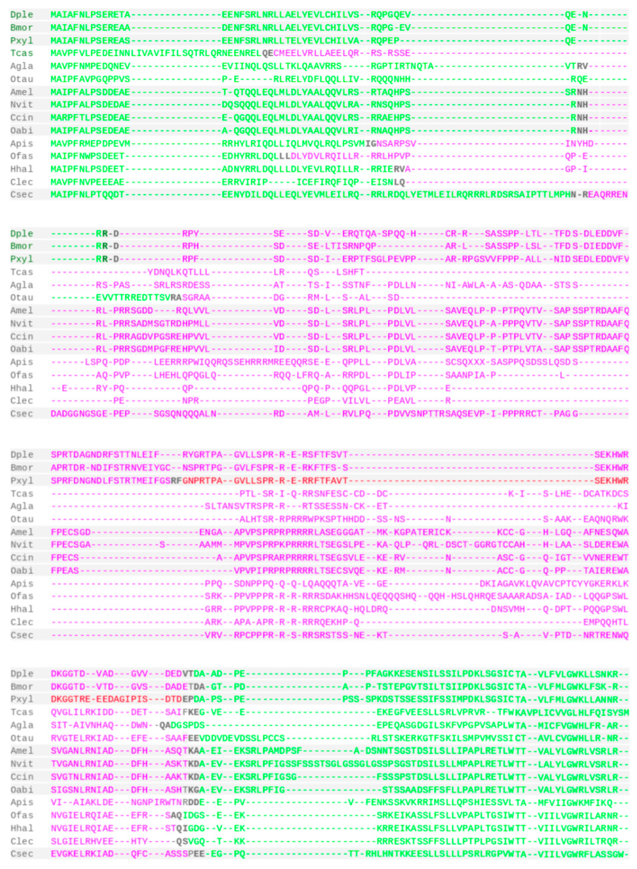Select the Clec label in the second block
Screen dimensions: 637x869
coord(22,401)
